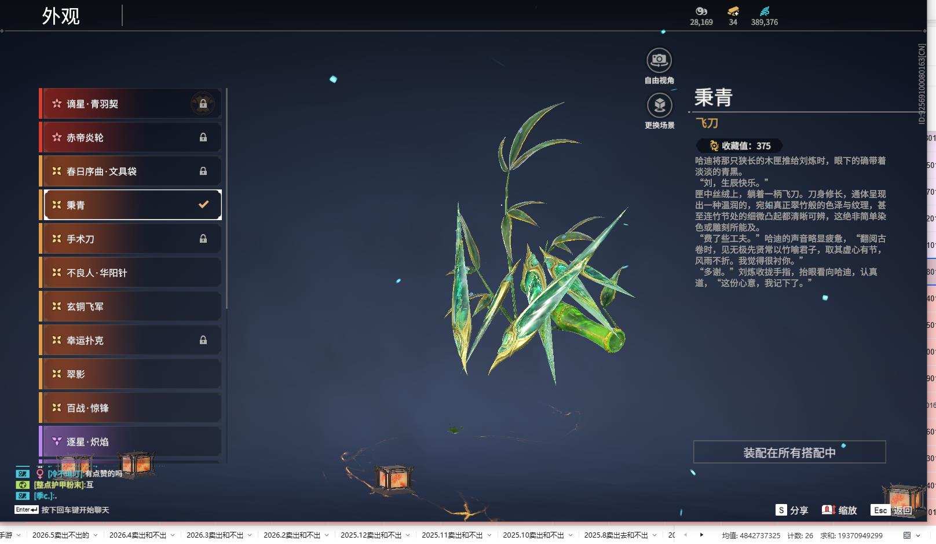Click the 外观 page title
This screenshot has width=936, height=544.
pyautogui.click(x=61, y=16)
